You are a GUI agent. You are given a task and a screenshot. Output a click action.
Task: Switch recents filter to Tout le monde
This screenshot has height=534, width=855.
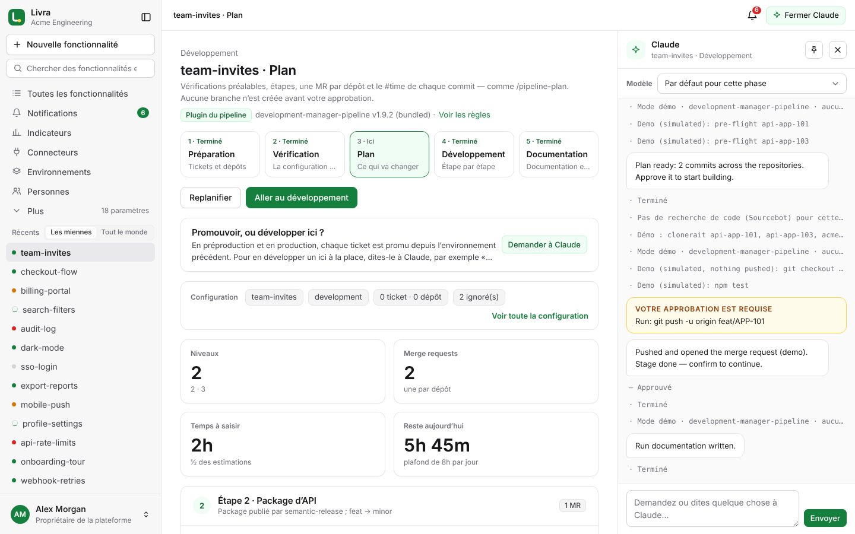[124, 232]
